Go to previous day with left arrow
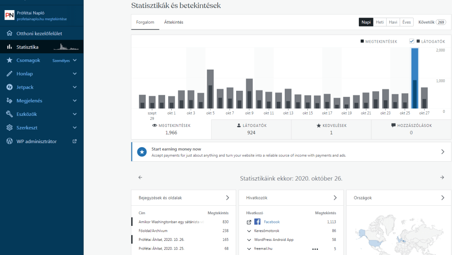The width and height of the screenshot is (452, 255). tap(140, 177)
